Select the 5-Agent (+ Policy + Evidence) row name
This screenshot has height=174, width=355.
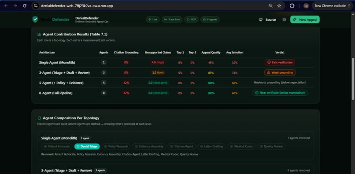pyautogui.click(x=61, y=83)
